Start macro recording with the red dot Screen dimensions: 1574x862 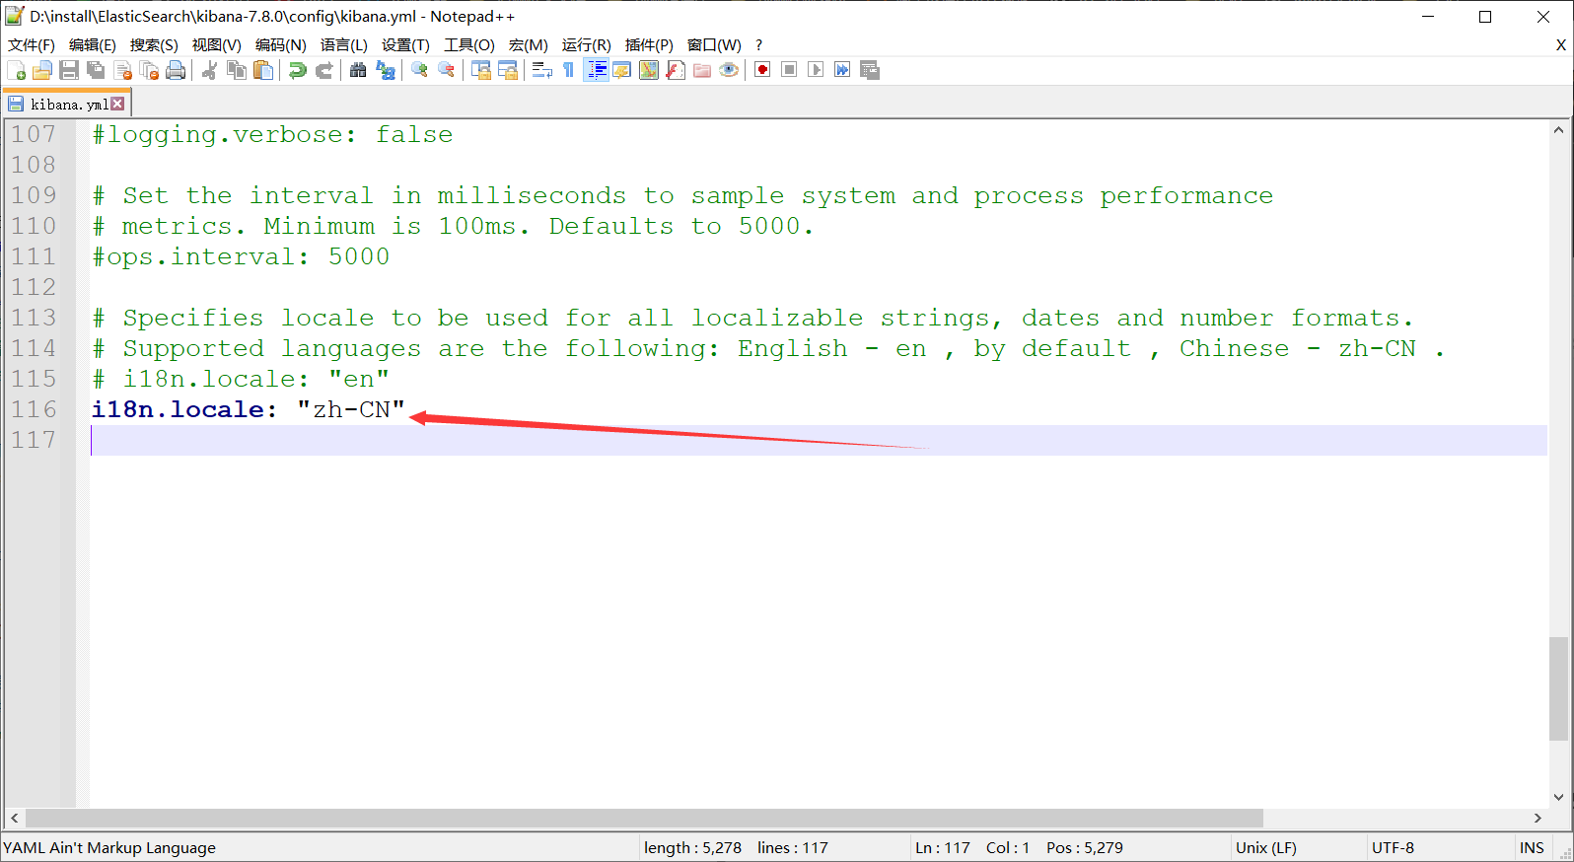point(762,70)
